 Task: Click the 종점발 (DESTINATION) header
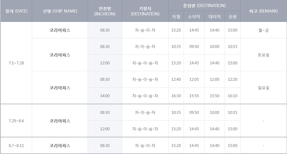(204, 5)
